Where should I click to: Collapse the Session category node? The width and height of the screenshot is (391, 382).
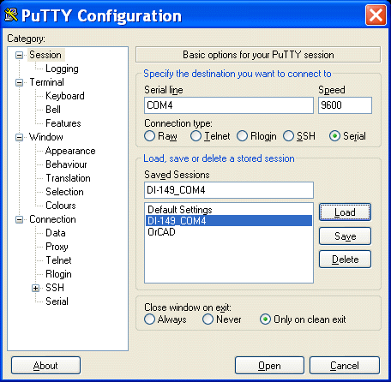click(19, 55)
